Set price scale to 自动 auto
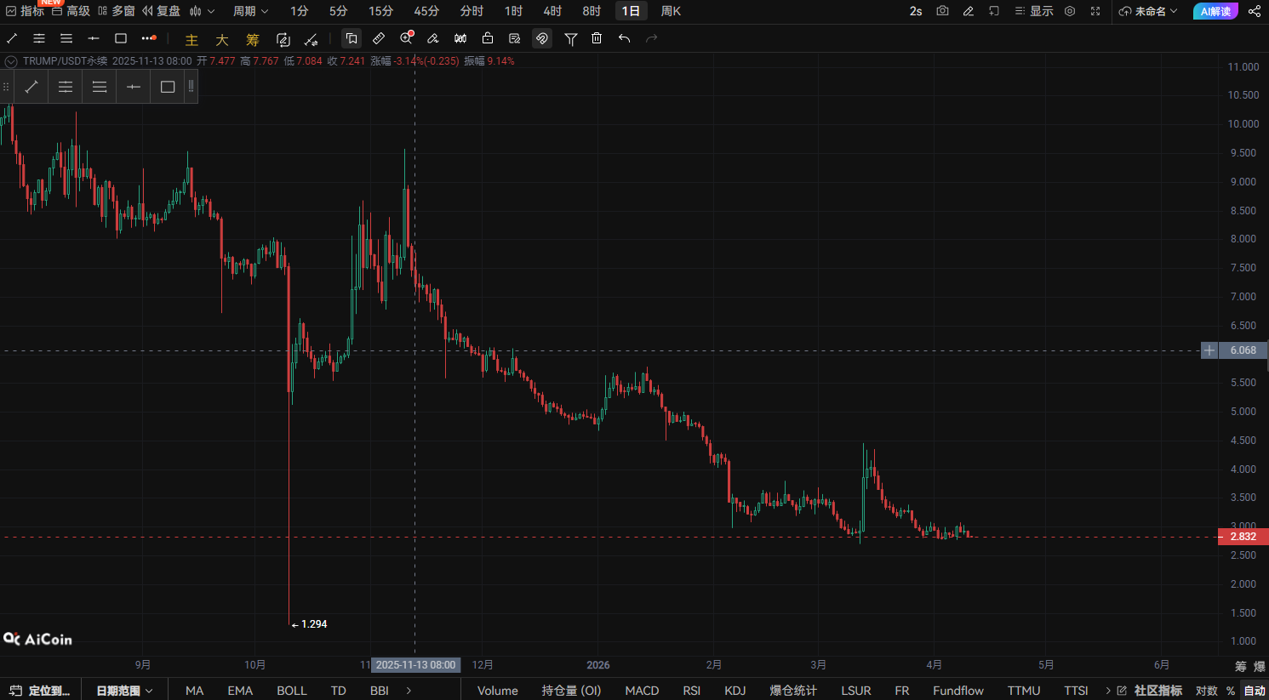Screen dimensions: 1269x700 point(1255,690)
